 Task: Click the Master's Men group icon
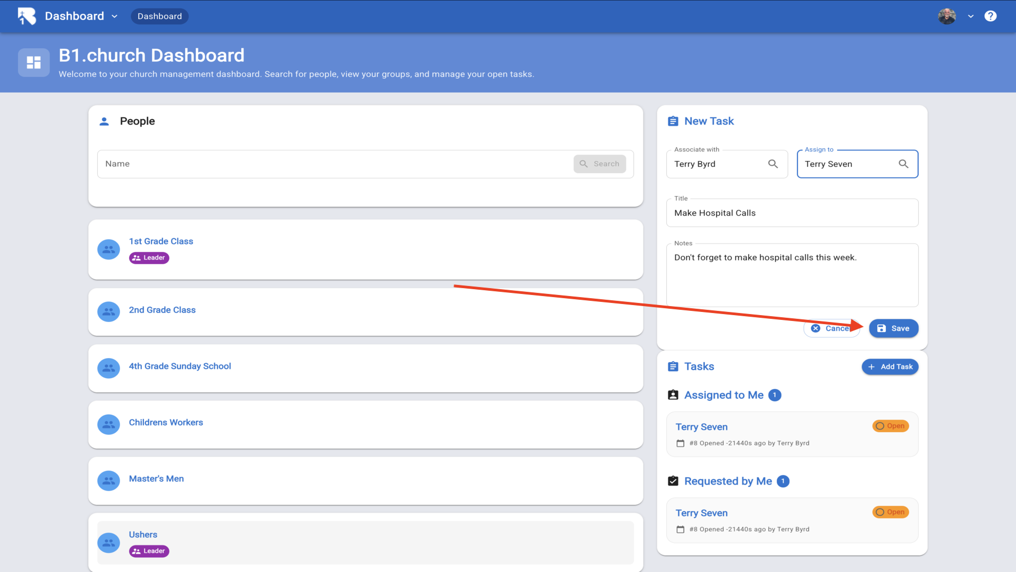tap(108, 481)
